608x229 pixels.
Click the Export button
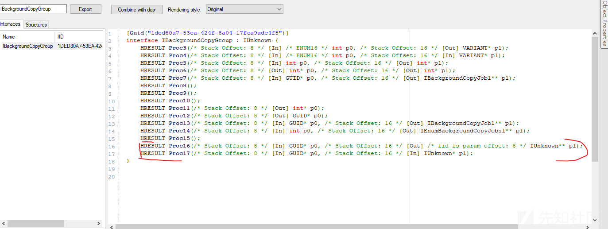tap(85, 9)
